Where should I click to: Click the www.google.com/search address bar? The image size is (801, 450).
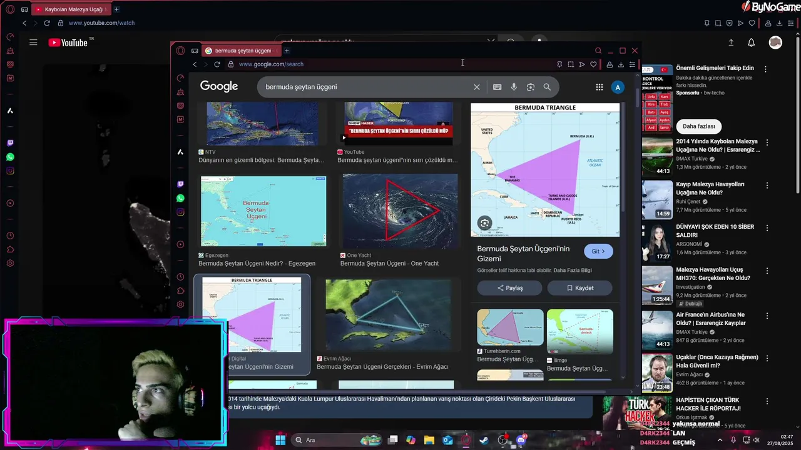point(271,64)
